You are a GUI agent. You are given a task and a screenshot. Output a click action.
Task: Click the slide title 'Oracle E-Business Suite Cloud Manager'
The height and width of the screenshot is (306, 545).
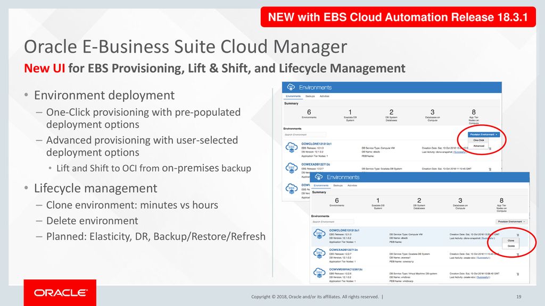pyautogui.click(x=186, y=47)
